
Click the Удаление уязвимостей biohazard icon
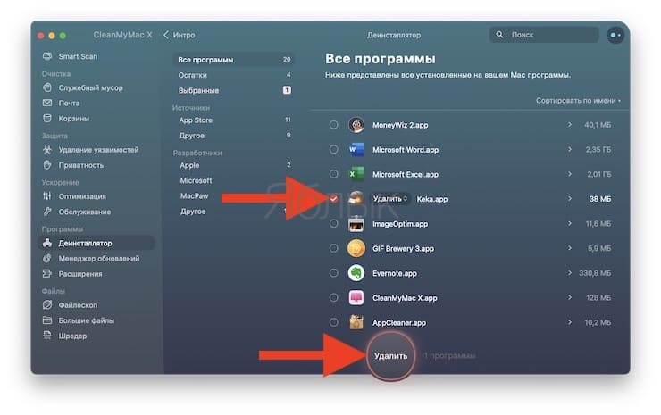(47, 150)
